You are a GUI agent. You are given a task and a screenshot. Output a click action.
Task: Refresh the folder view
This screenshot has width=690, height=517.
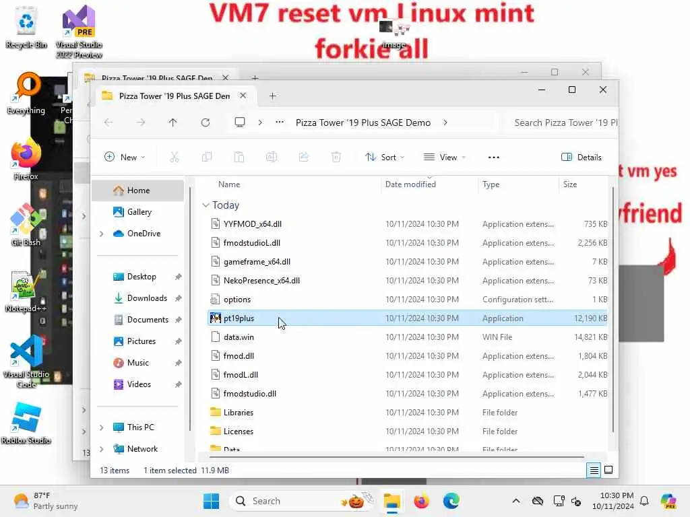pos(206,123)
